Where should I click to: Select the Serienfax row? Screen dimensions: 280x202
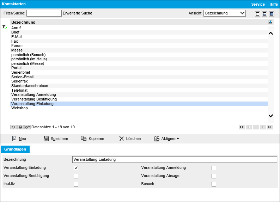click(139, 81)
